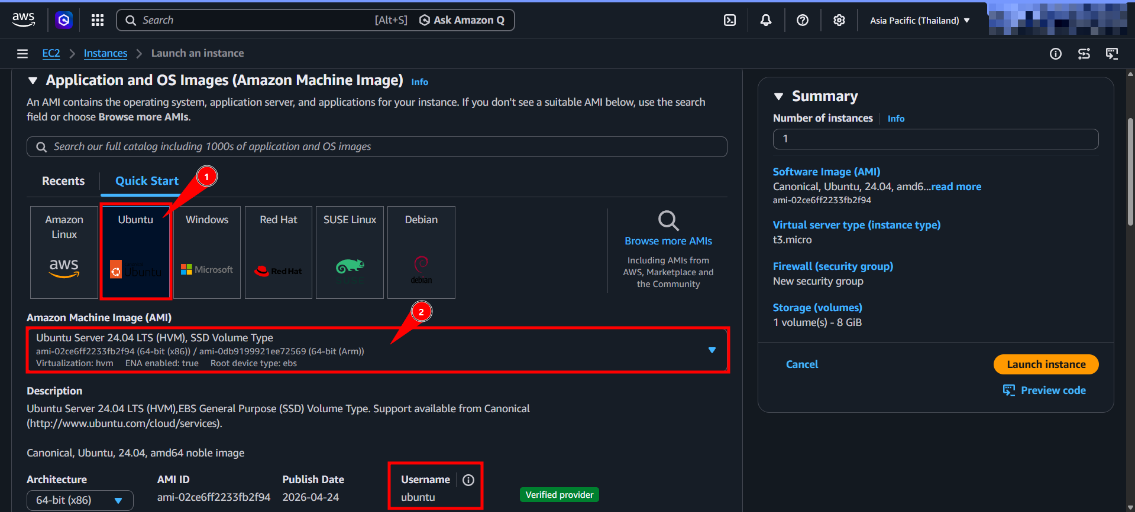Select the Debian AMI tile
1135x512 pixels.
point(421,252)
